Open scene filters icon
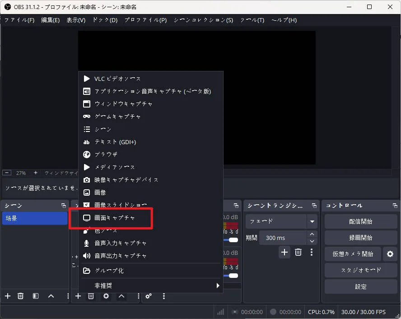 pyautogui.click(x=36, y=296)
